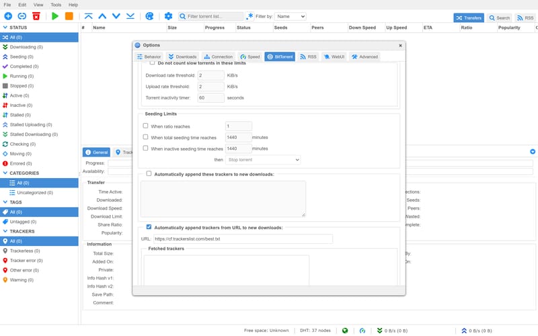Screen dimensions: 538x336
Task: Switch to WebUI options tab
Action: point(334,57)
